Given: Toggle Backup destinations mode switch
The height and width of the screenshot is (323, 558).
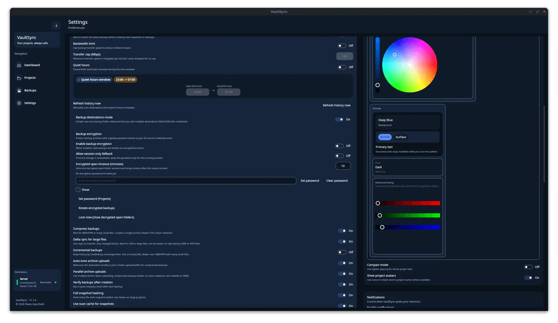Looking at the screenshot, I should (x=339, y=119).
